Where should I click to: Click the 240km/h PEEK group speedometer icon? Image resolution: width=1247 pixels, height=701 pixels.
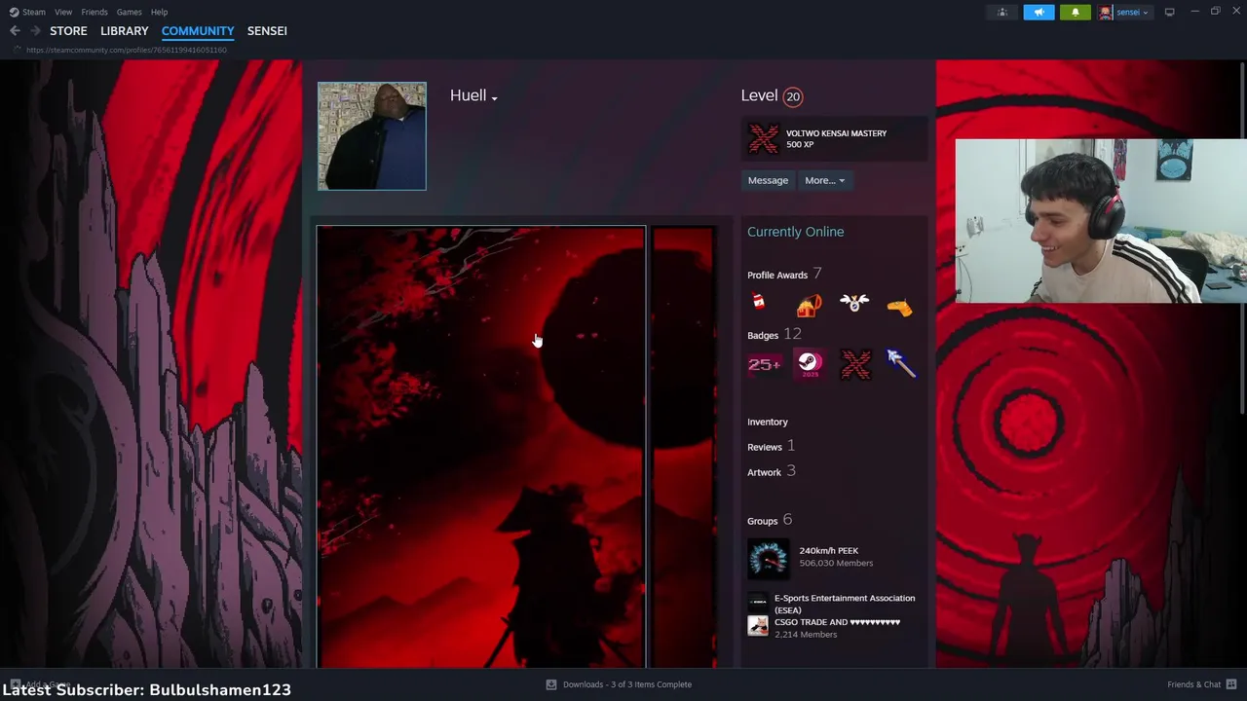click(768, 559)
